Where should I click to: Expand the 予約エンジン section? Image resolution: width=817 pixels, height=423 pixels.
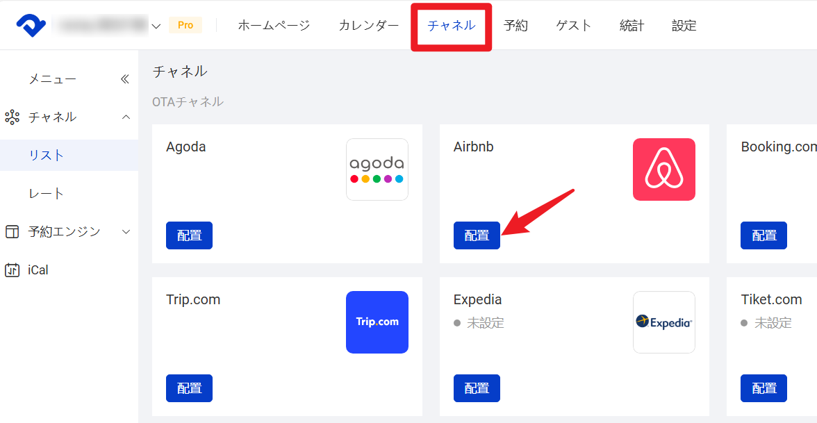pyautogui.click(x=126, y=231)
